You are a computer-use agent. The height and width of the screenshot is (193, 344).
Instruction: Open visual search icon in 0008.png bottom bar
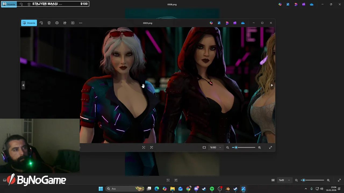coord(168,180)
